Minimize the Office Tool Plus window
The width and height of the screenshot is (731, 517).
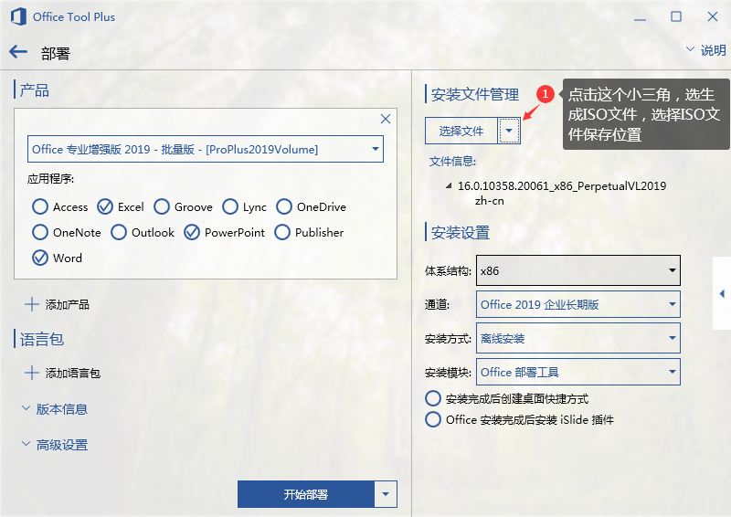pyautogui.click(x=641, y=17)
